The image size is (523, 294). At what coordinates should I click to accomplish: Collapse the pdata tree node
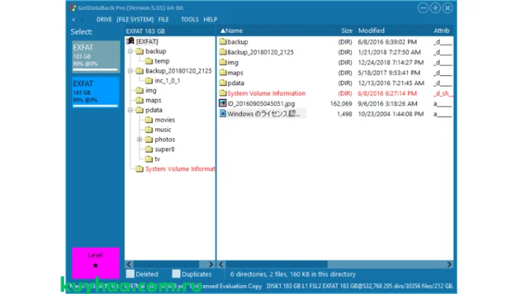coord(130,110)
